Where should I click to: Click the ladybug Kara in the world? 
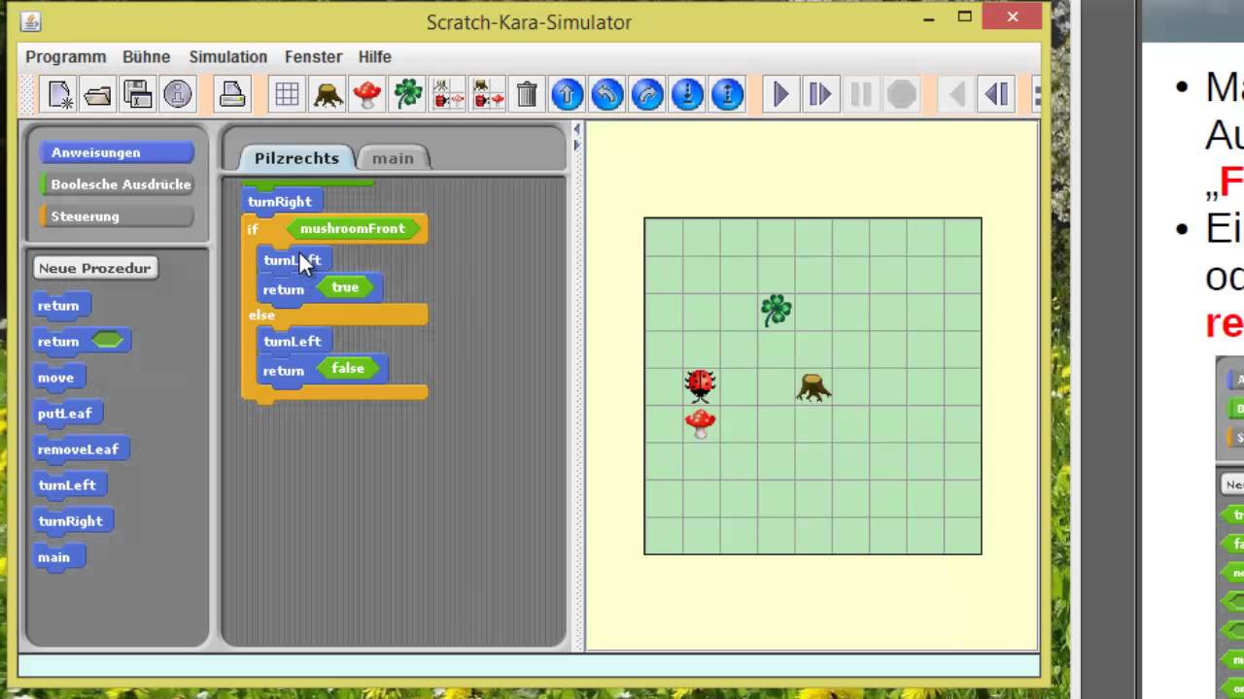(x=700, y=385)
